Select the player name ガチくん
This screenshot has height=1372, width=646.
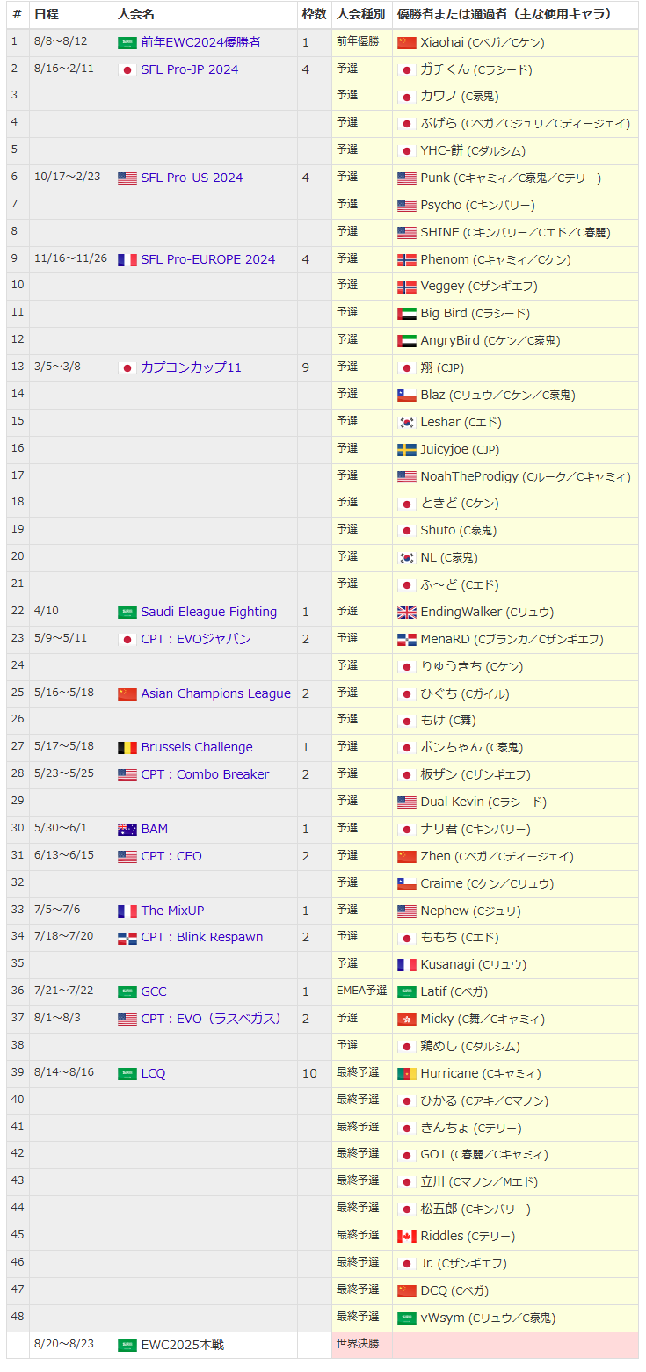click(x=445, y=69)
